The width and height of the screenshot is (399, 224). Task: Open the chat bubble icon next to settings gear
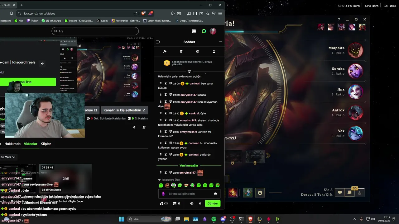click(x=192, y=203)
